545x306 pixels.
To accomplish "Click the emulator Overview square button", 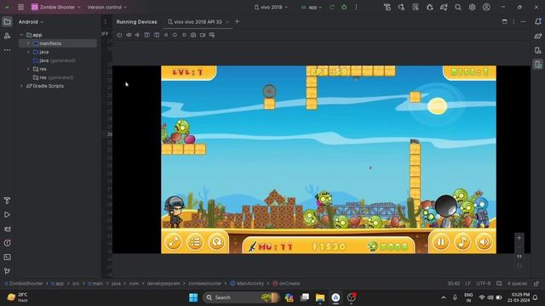I will (184, 35).
